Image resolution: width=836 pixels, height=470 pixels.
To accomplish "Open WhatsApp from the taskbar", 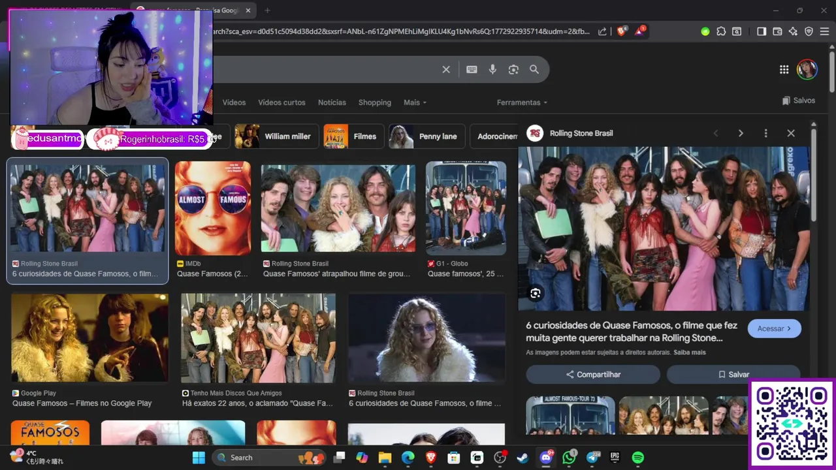I will pyautogui.click(x=569, y=458).
